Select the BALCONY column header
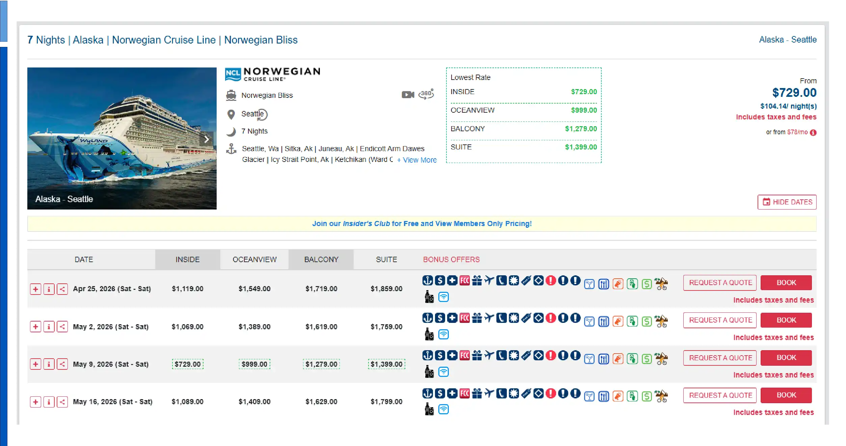The image size is (846, 446). tap(321, 259)
